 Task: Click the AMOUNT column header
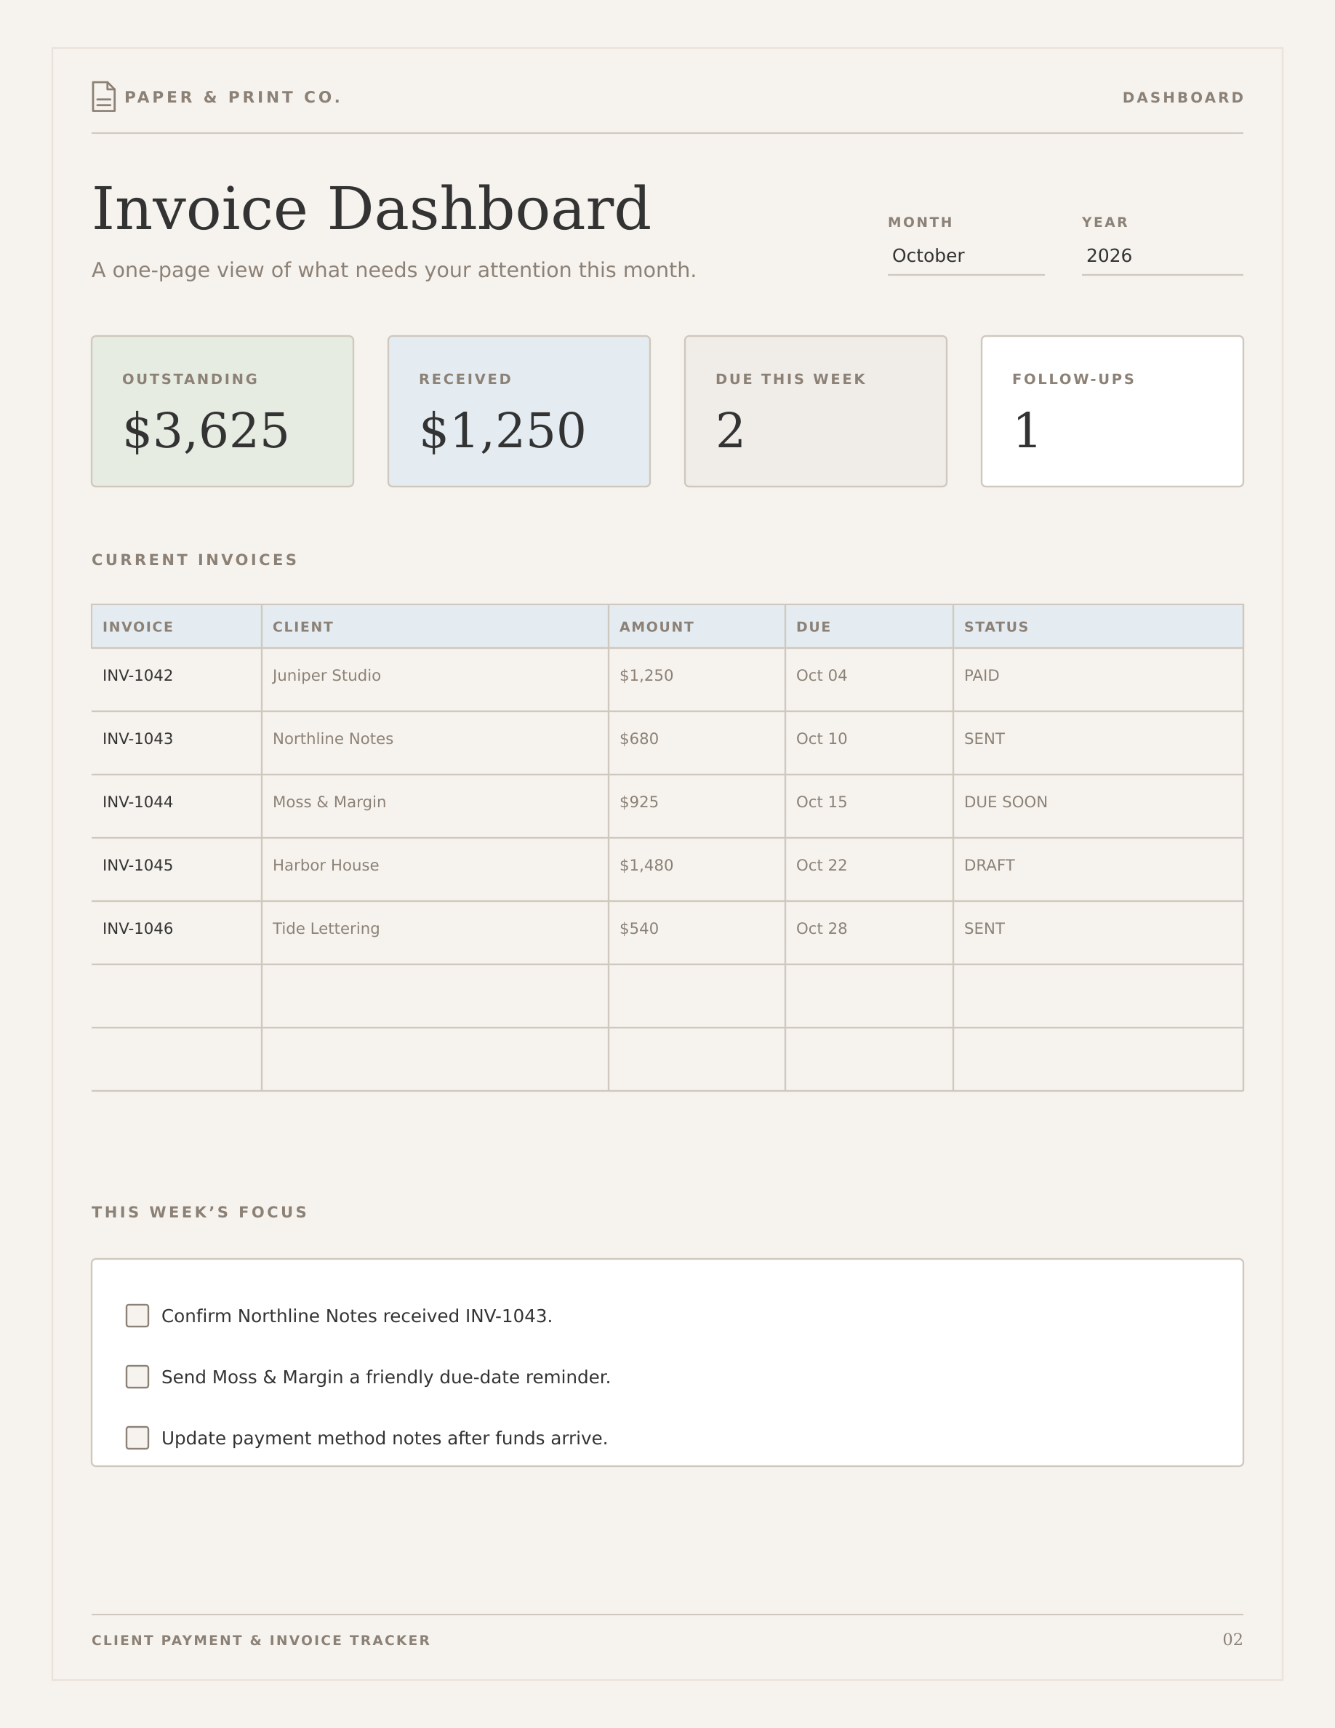697,627
